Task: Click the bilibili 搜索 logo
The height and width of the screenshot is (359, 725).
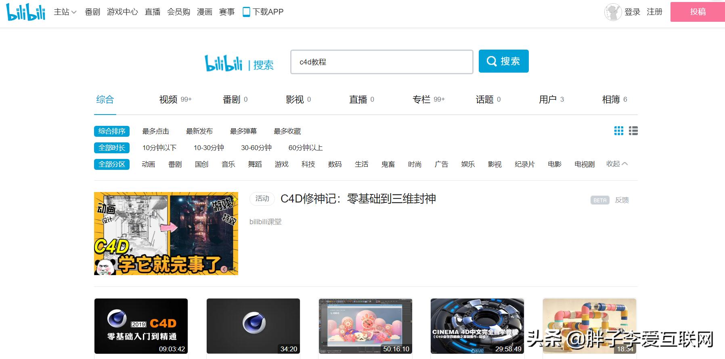Action: 239,63
